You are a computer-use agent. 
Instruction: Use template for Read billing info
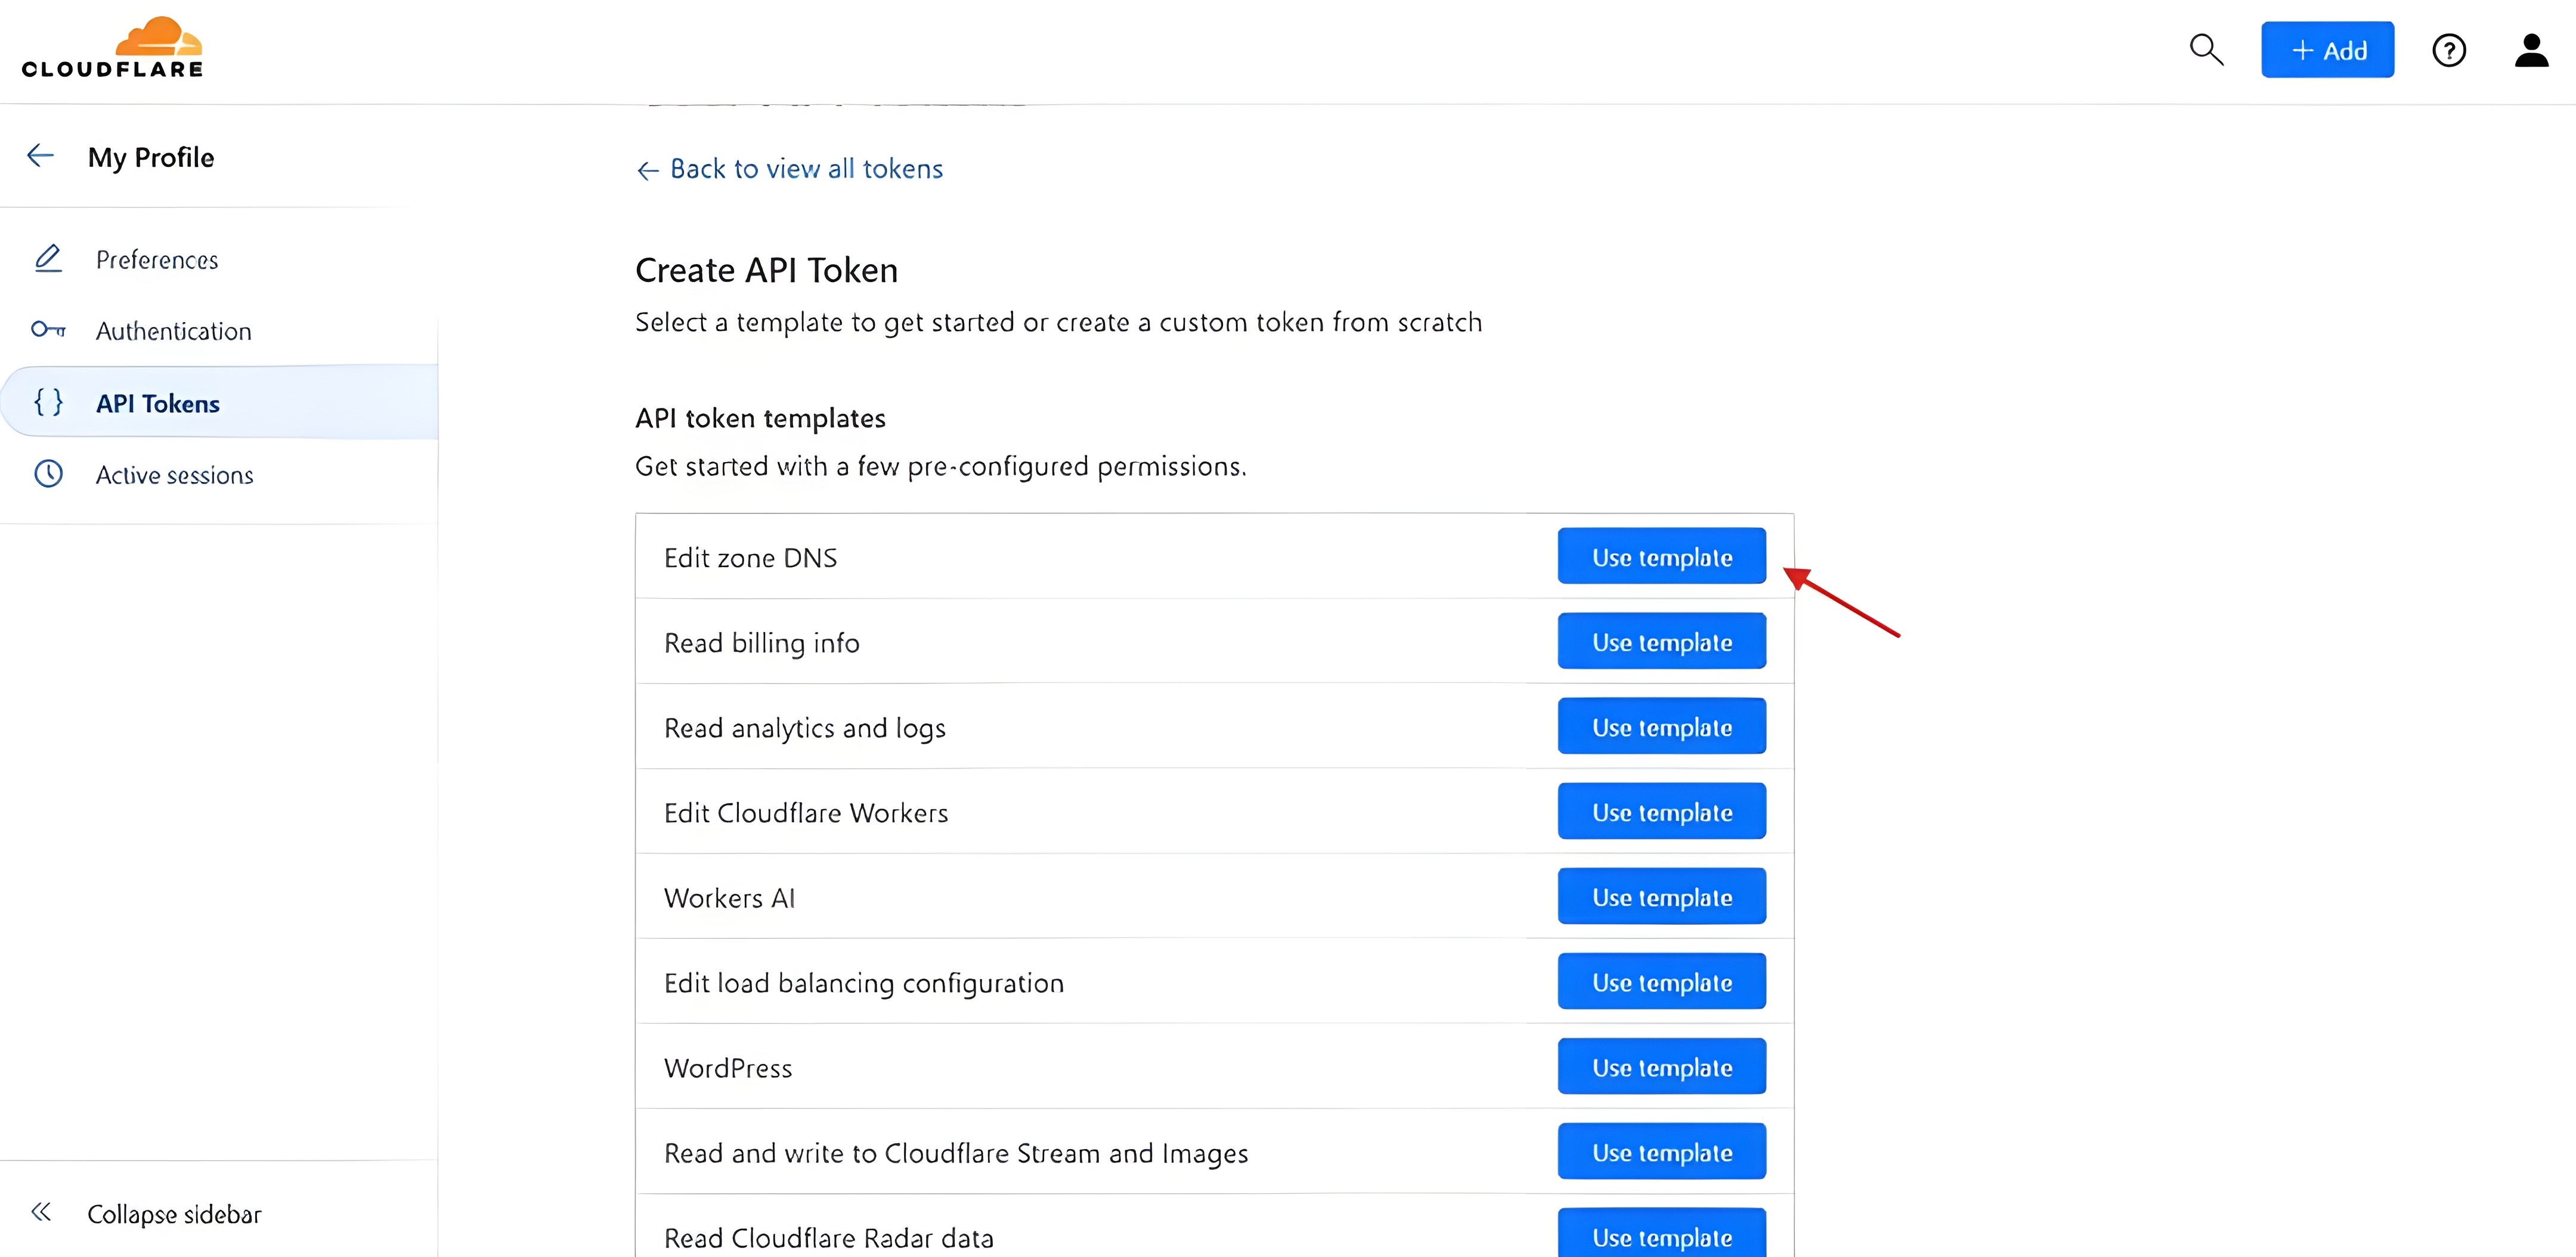[1661, 641]
